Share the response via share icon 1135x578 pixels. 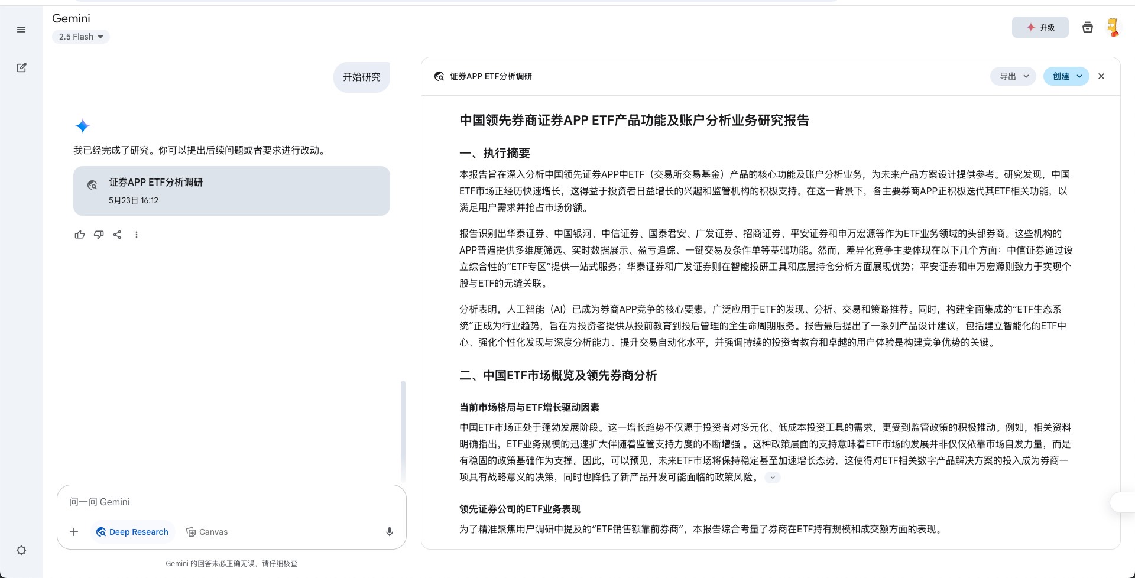(x=118, y=235)
